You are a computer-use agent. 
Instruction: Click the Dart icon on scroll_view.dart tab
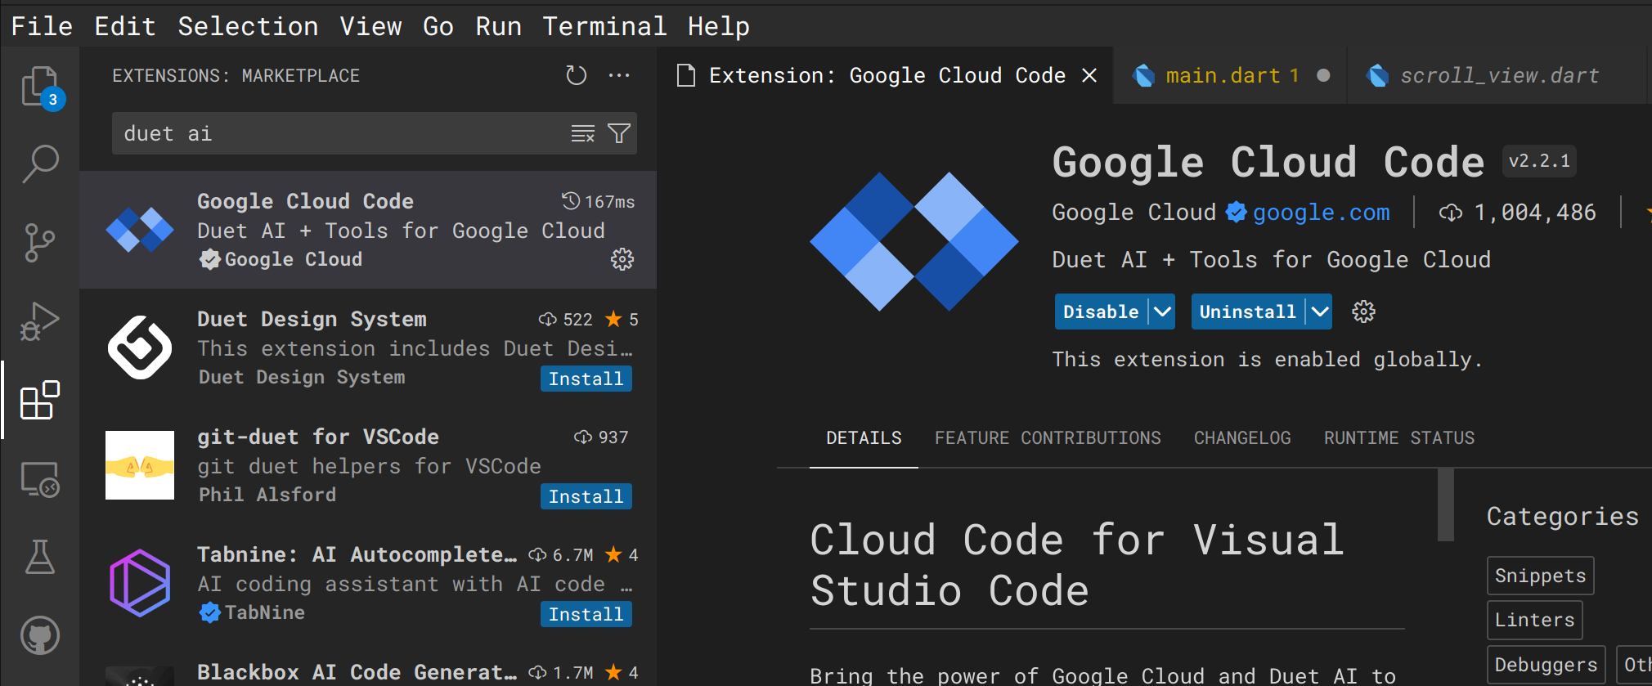[1377, 75]
